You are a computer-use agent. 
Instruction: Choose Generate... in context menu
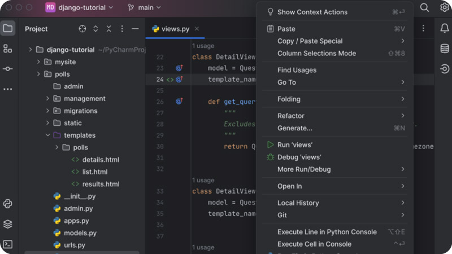tap(334, 128)
